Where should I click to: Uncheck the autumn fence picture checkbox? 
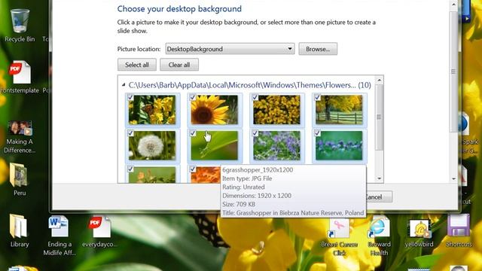(x=318, y=97)
